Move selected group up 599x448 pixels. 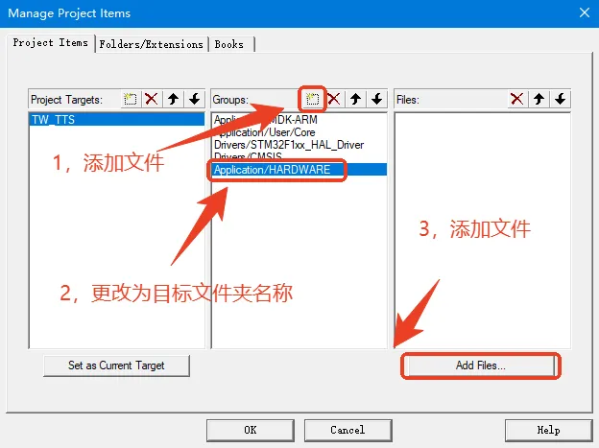pyautogui.click(x=355, y=100)
